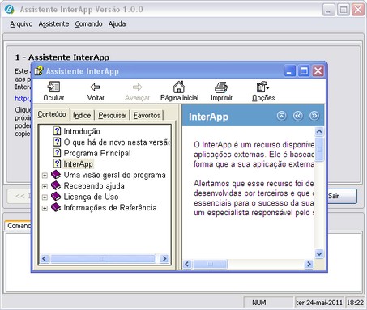Expand the Licença de Uso tree node
367x310 pixels.
45,197
